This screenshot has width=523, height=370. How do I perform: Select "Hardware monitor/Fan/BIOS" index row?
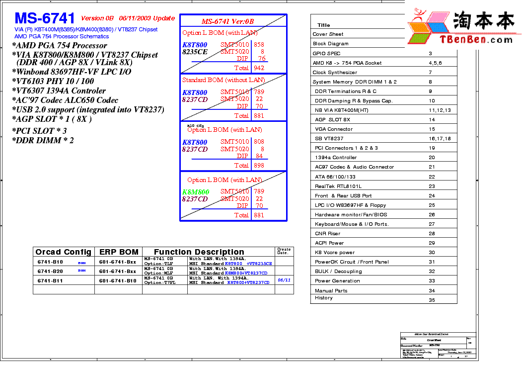click(383, 215)
